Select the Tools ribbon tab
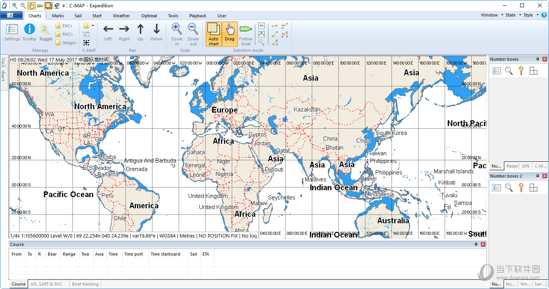The height and width of the screenshot is (289, 549). [x=173, y=16]
